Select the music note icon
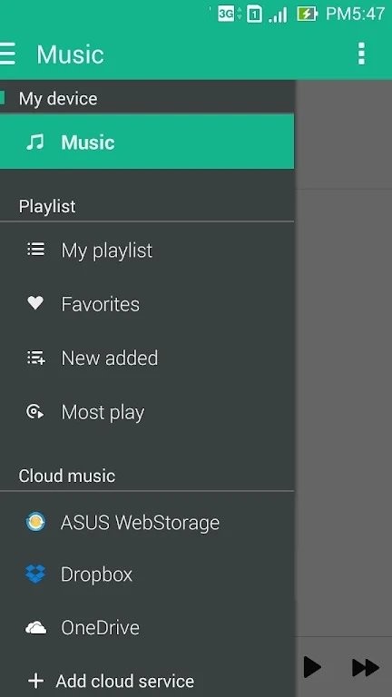392x697 pixels. [x=35, y=142]
